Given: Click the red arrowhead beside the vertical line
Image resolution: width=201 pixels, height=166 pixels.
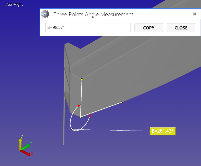Looking at the screenshot, I should click(79, 106).
